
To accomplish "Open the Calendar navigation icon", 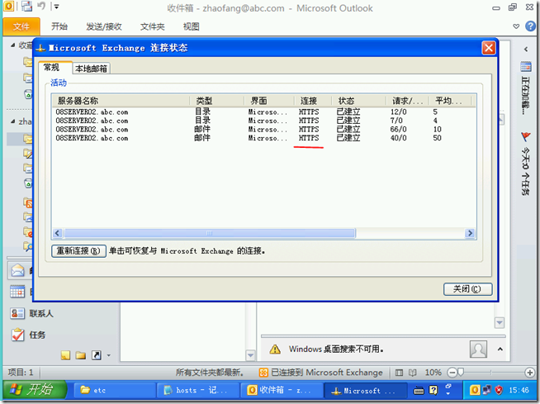I will coord(17,292).
